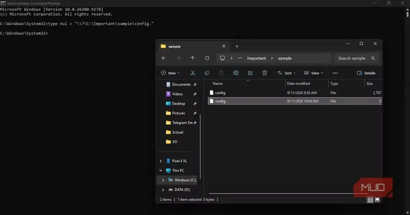Click chevron after Important in address bar
410x215 pixels.
(272, 58)
